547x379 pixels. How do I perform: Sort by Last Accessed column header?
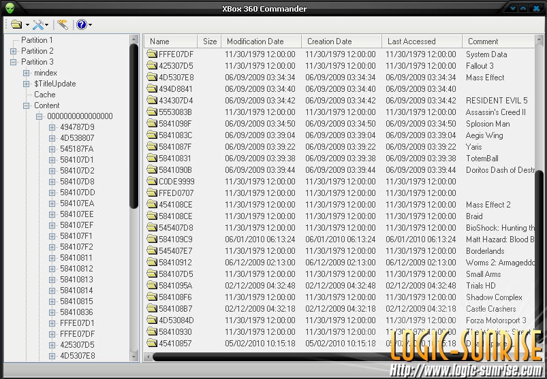pyautogui.click(x=422, y=42)
